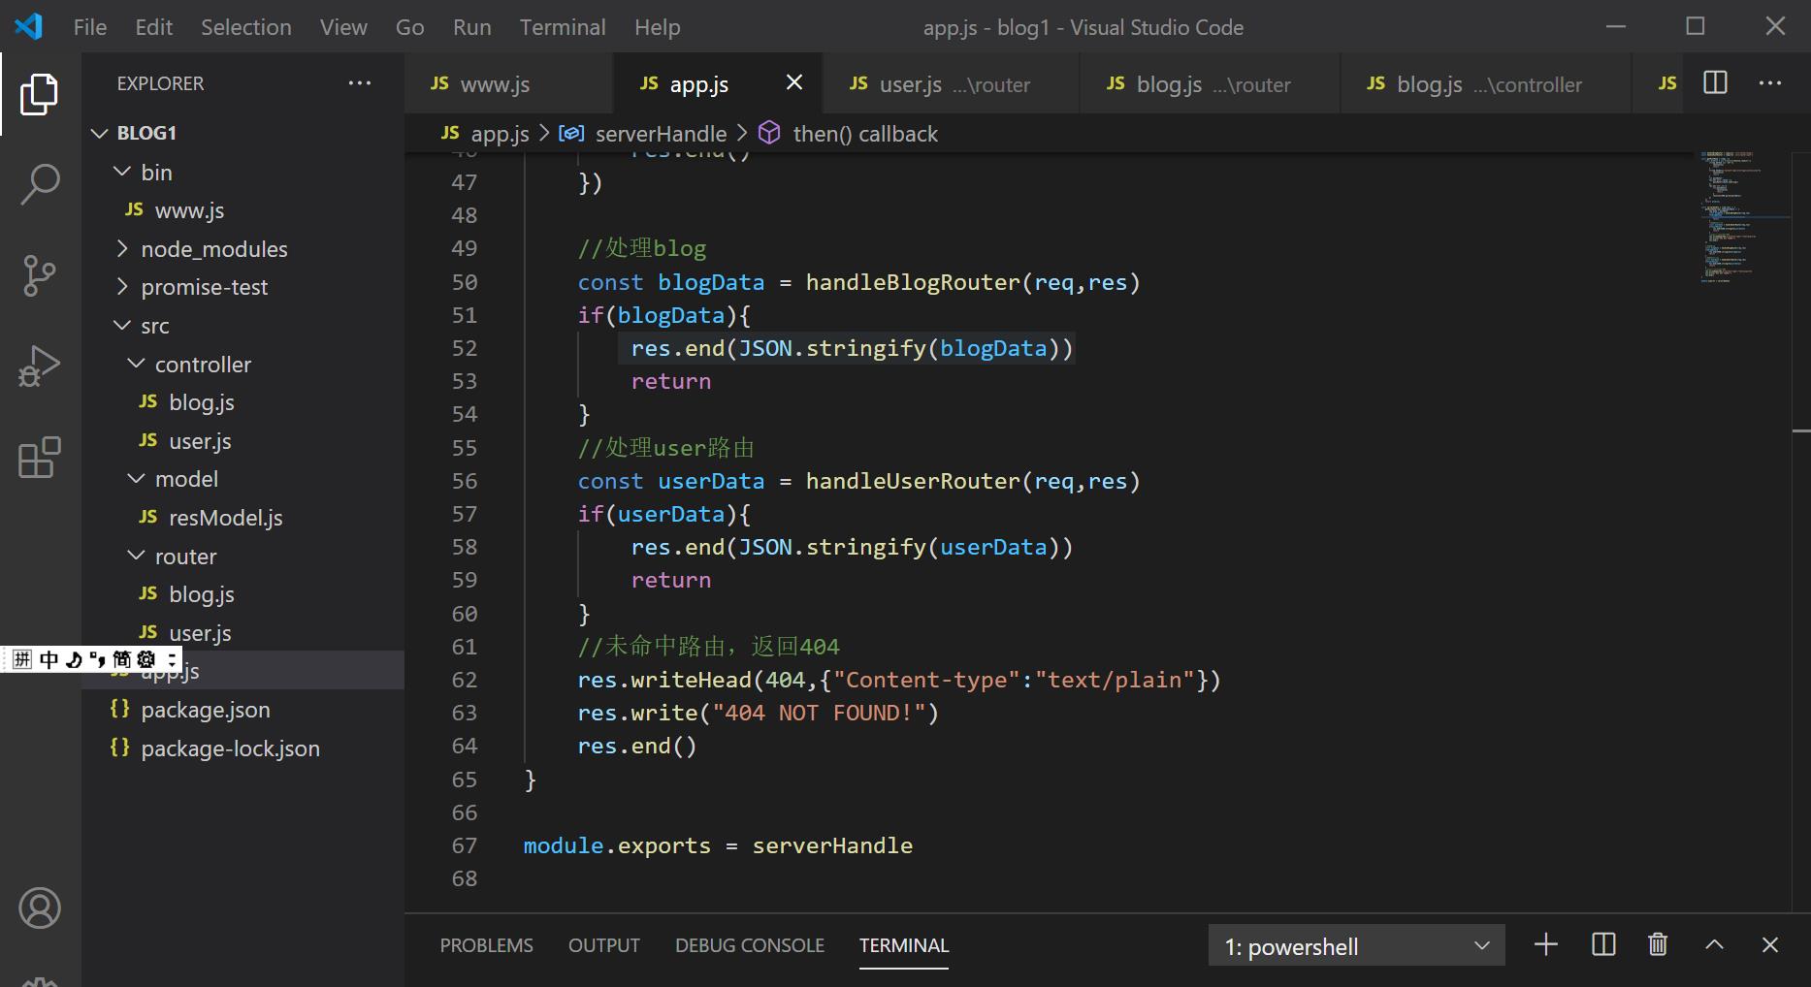1811x987 pixels.
Task: Open package.json file
Action: pyautogui.click(x=243, y=710)
